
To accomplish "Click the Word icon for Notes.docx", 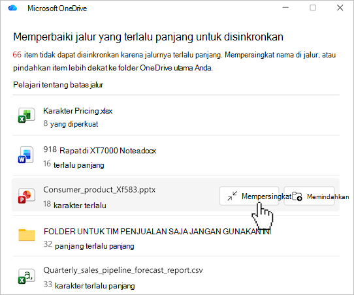I will pyautogui.click(x=26, y=155).
